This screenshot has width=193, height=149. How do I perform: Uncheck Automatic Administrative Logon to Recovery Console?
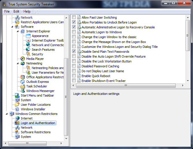[x=74, y=27]
